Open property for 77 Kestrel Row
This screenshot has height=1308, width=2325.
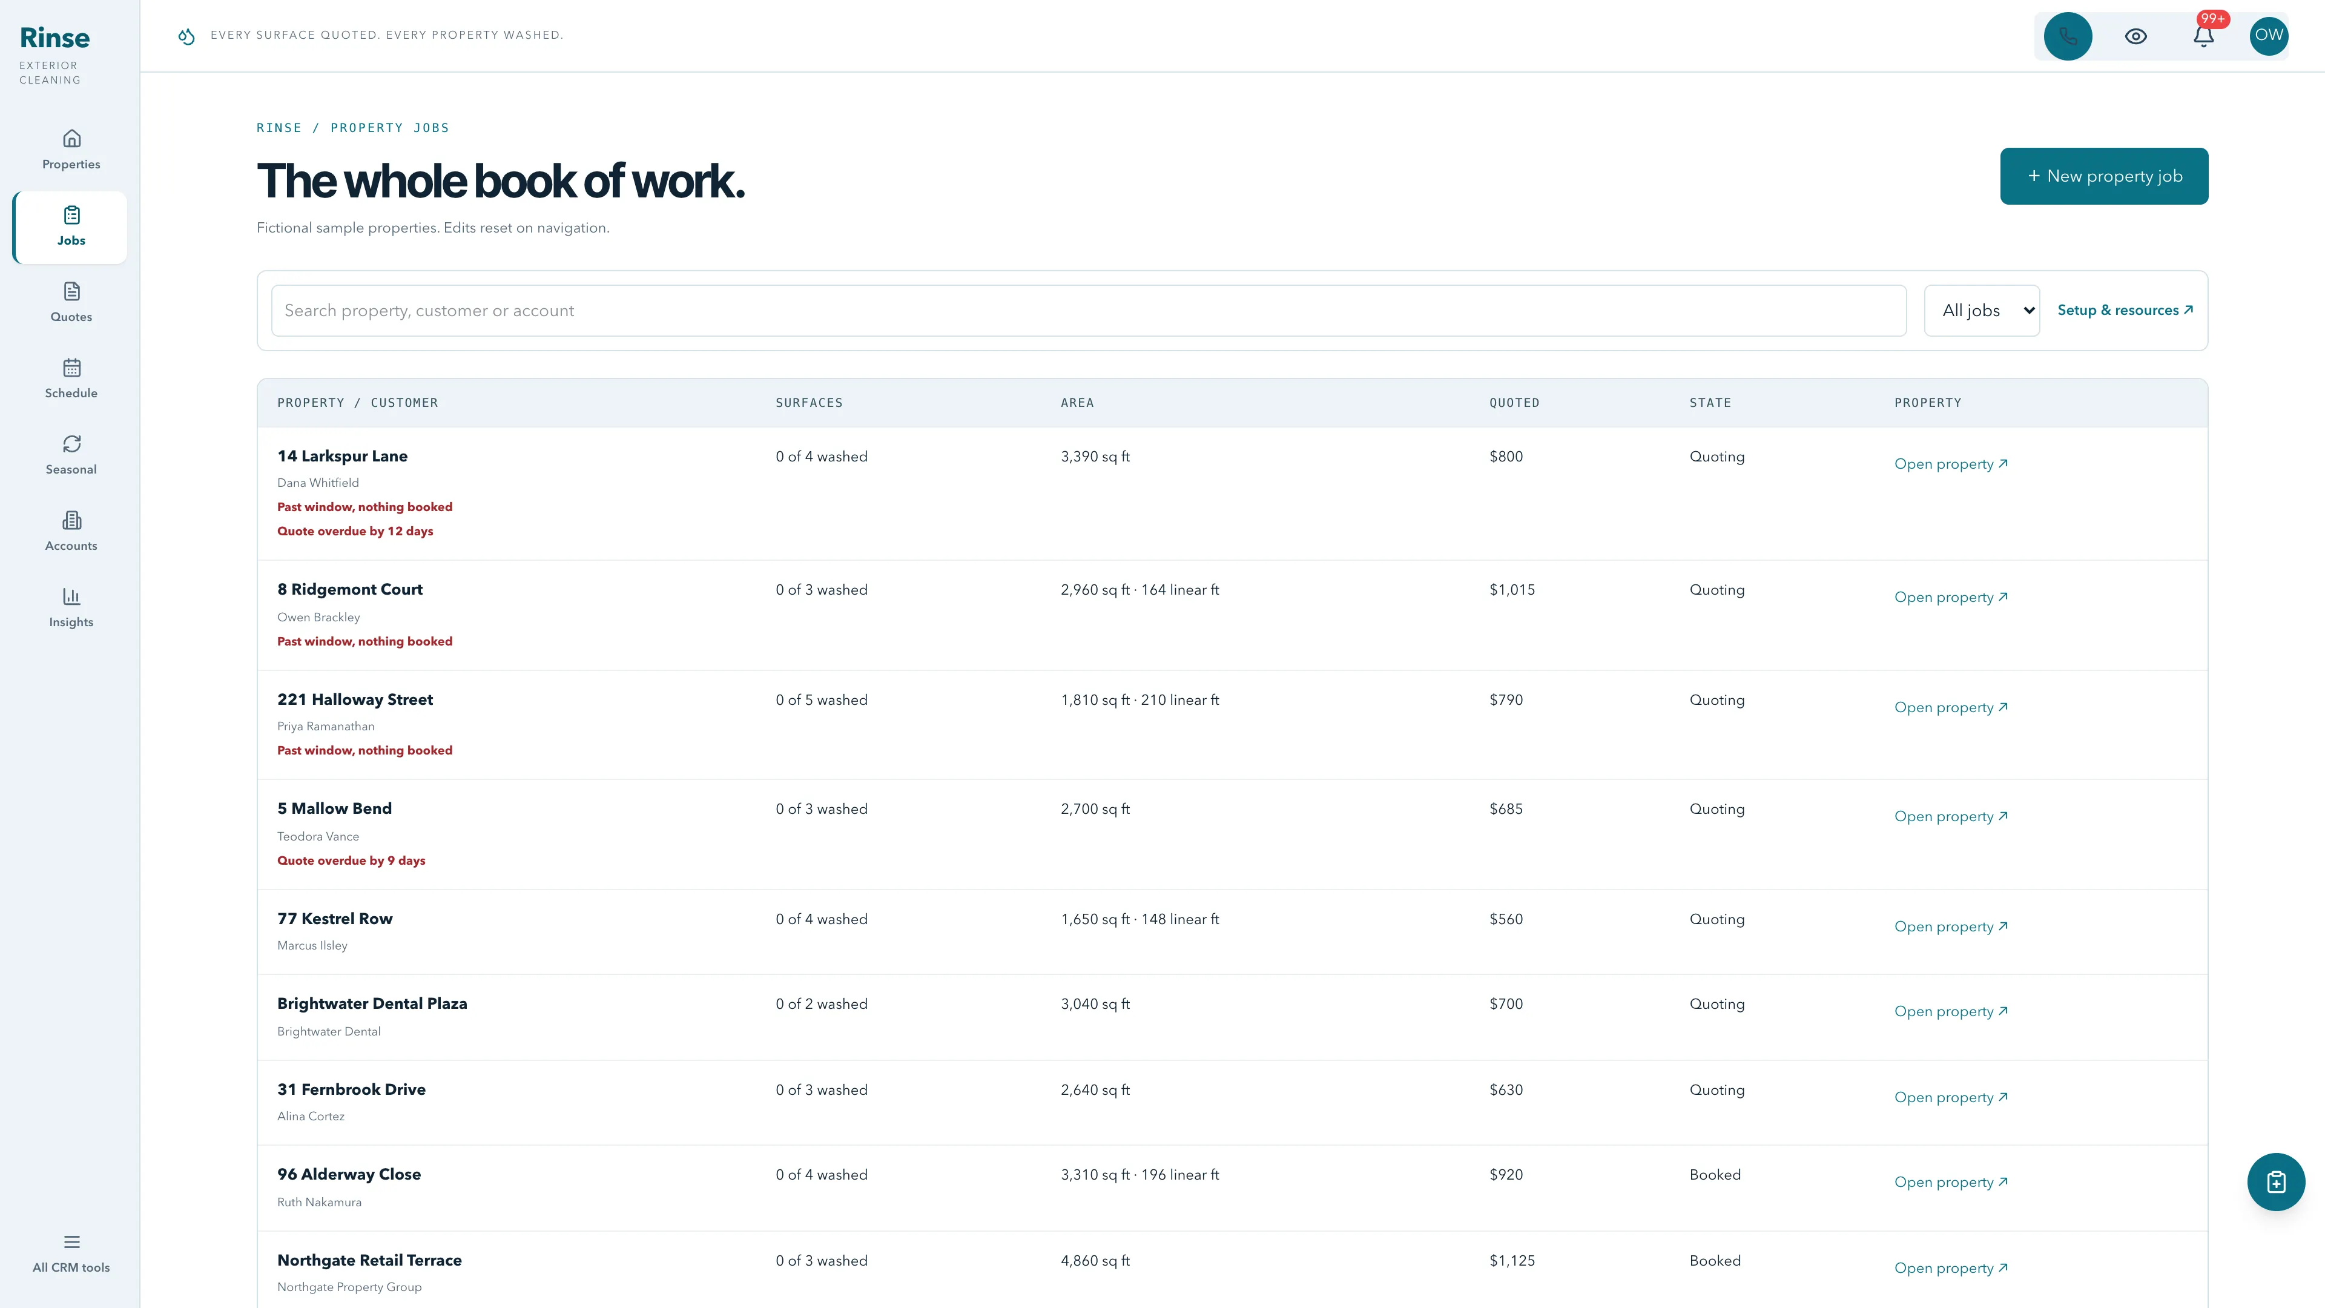point(1950,927)
